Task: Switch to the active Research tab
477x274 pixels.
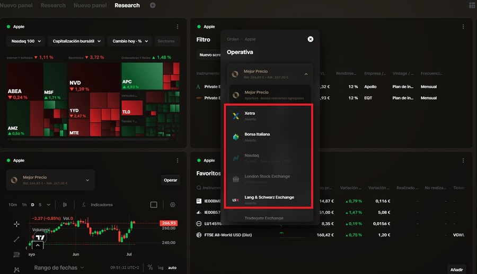Action: [x=127, y=5]
